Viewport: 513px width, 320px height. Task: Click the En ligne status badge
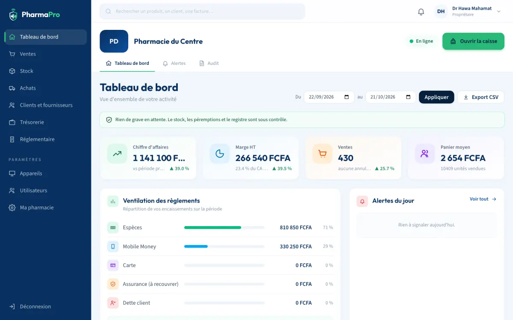(421, 41)
